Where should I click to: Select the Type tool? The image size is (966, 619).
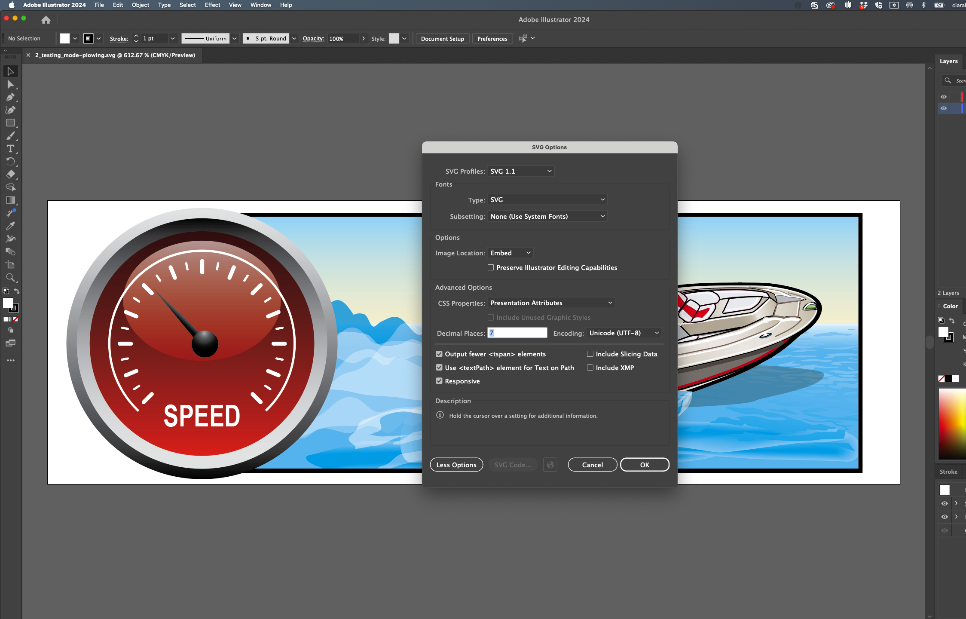11,149
